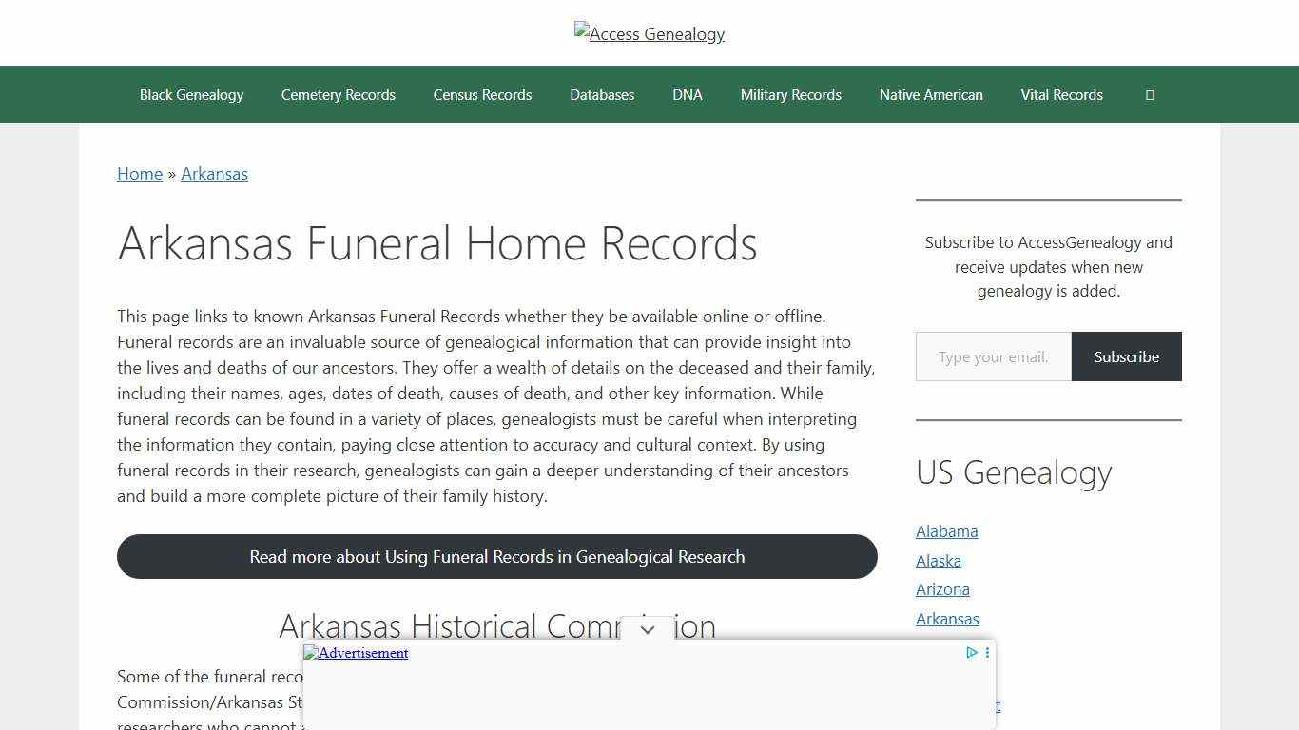Viewport: 1299px width, 730px height.
Task: Click the email address input field
Action: tap(992, 356)
